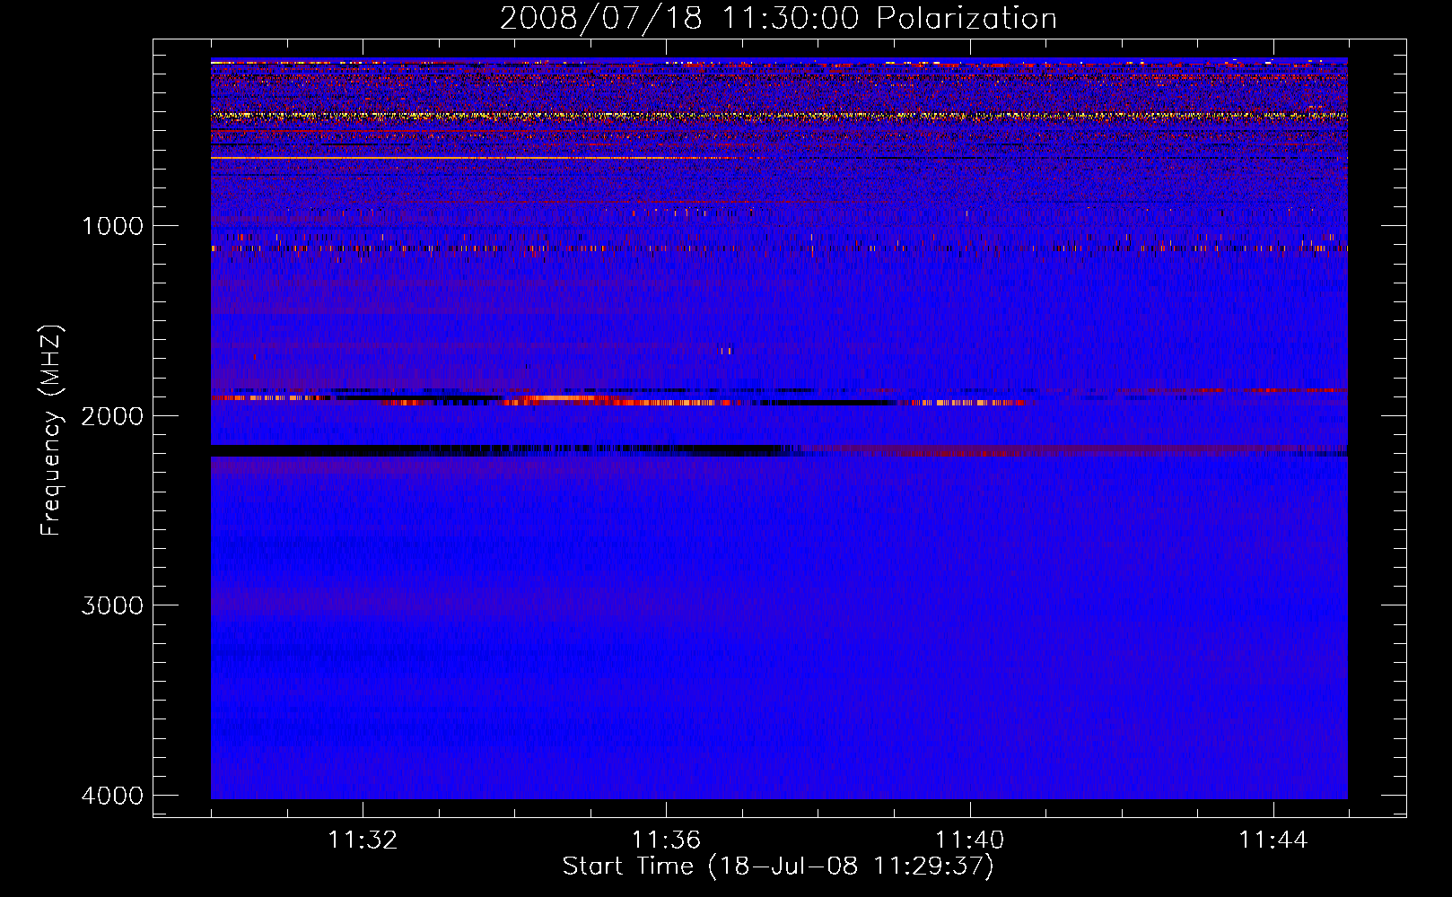
Task: Click the 11:40 time tick label
Action: 970,840
